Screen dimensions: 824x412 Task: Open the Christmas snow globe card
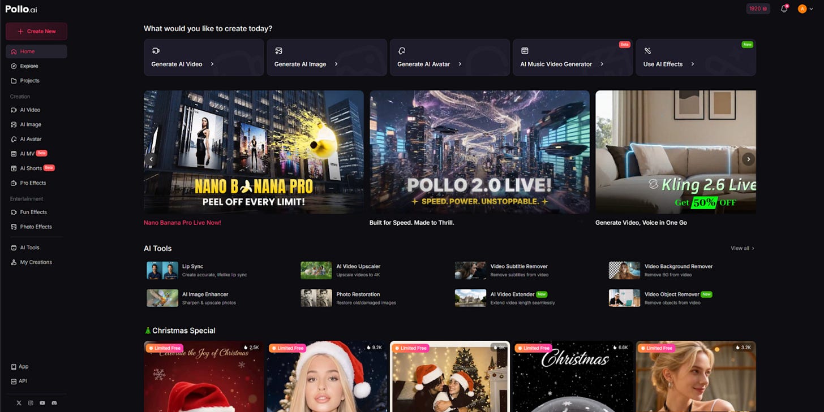[573, 376]
